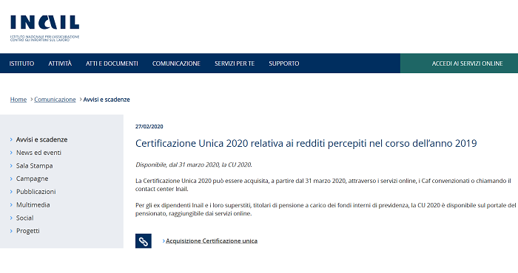The height and width of the screenshot is (273, 518).
Task: Open Campagne sidebar item
Action: point(32,179)
